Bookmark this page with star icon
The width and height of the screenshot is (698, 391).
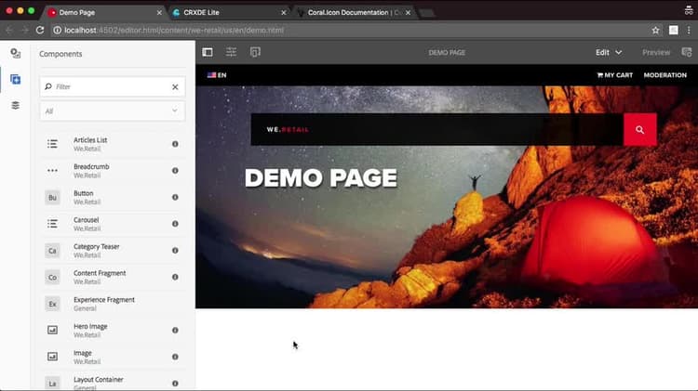[655, 31]
